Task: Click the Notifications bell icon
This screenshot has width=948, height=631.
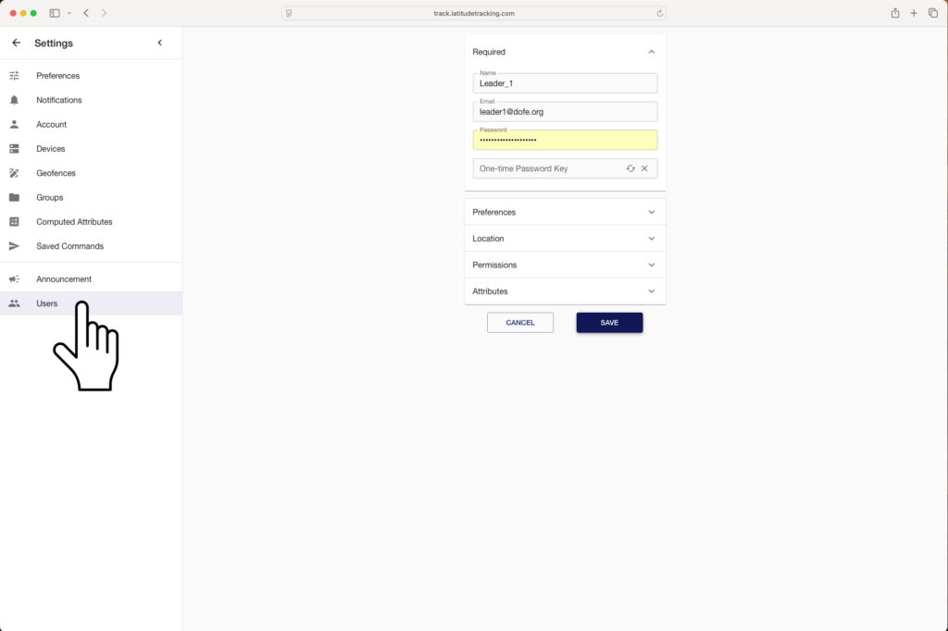Action: [x=14, y=100]
